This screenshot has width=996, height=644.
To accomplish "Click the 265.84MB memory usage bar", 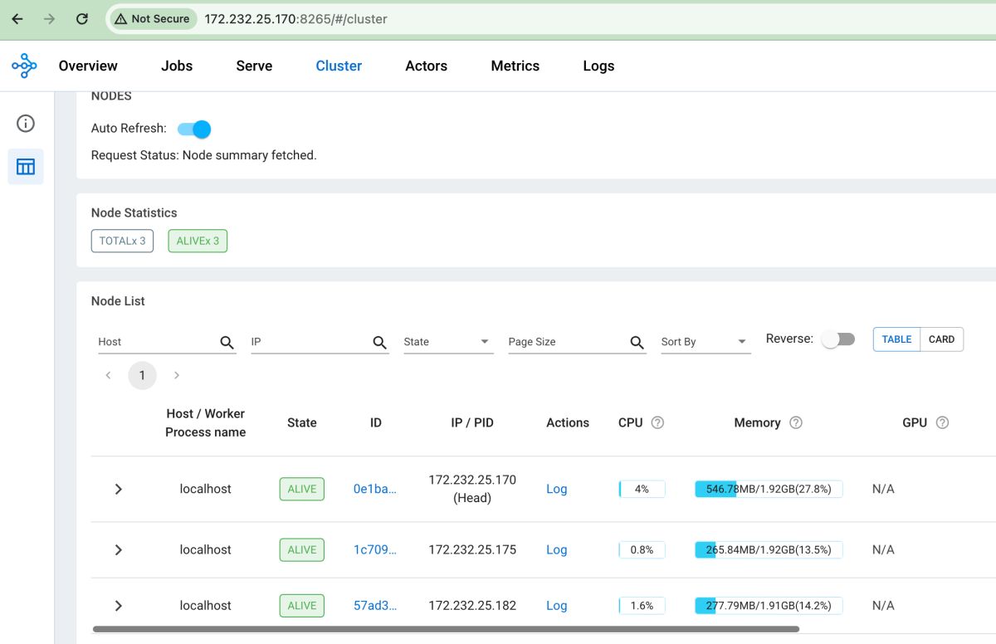I will 769,549.
